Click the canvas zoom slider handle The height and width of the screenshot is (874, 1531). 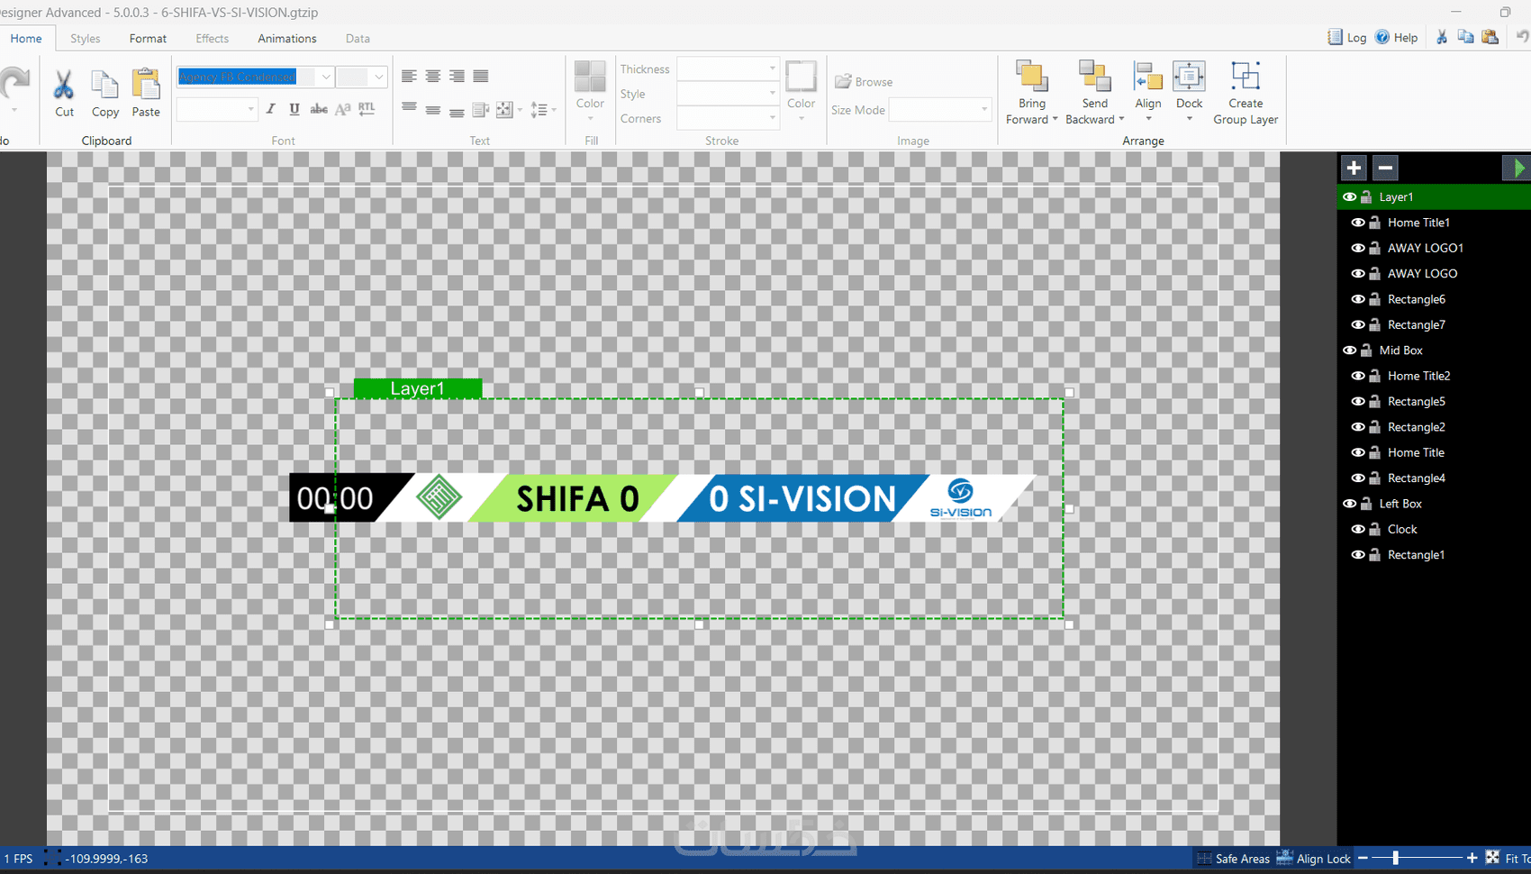pos(1396,859)
